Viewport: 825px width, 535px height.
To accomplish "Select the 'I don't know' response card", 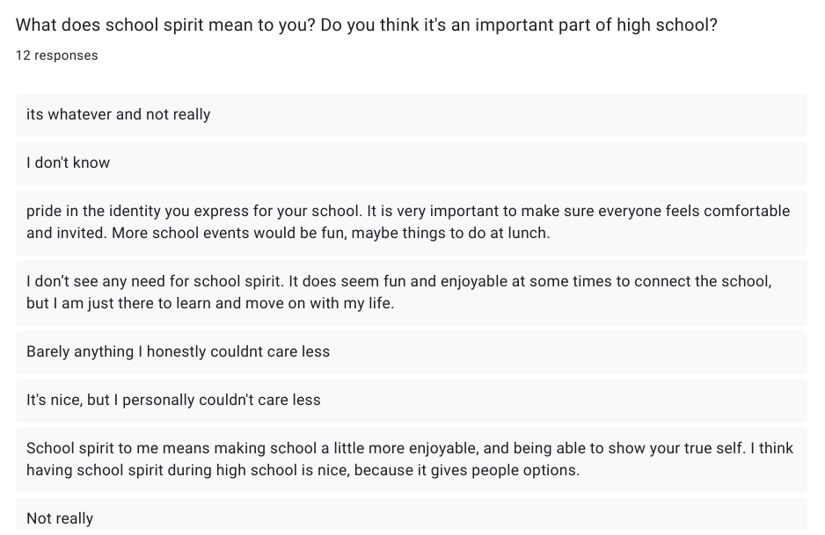I will [412, 163].
